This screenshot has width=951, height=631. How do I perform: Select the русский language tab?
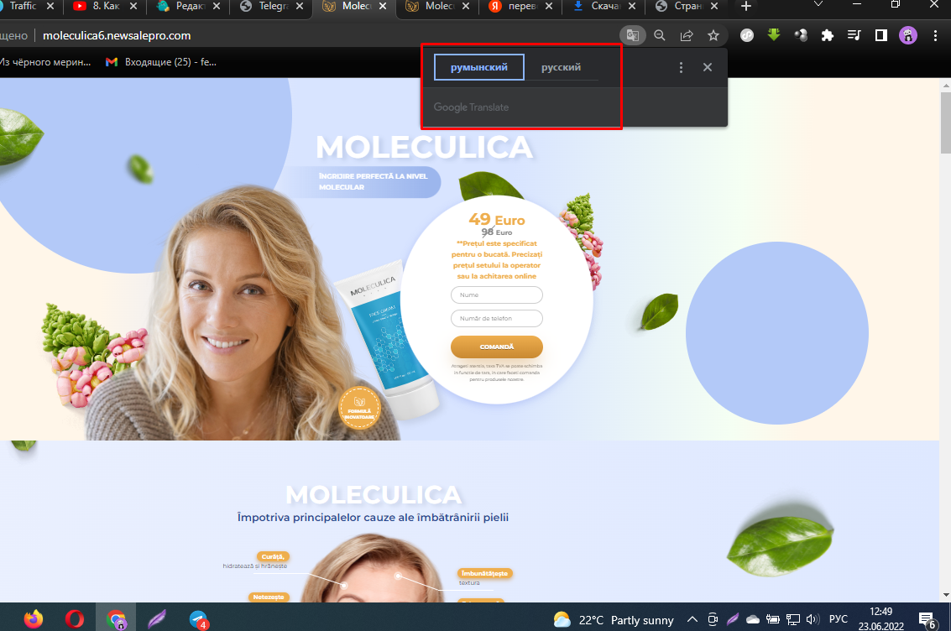[x=561, y=67]
